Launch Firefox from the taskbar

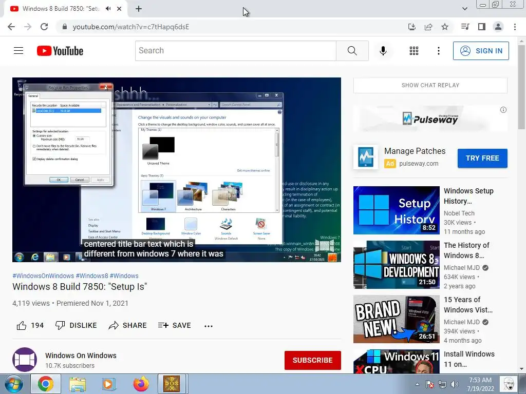[141, 384]
